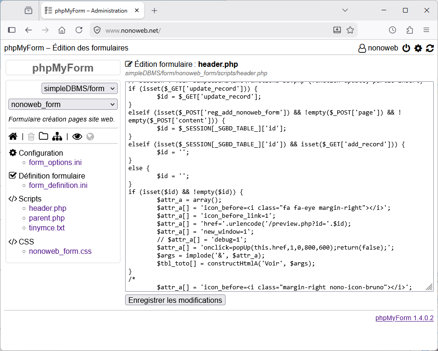Screen dimensions: 438x351
Task: Click the nonoweb username text
Action: [383, 48]
